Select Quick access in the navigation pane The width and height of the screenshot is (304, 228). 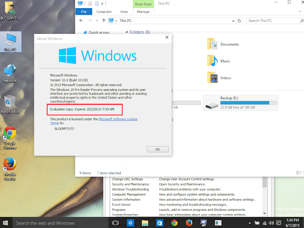99,32
